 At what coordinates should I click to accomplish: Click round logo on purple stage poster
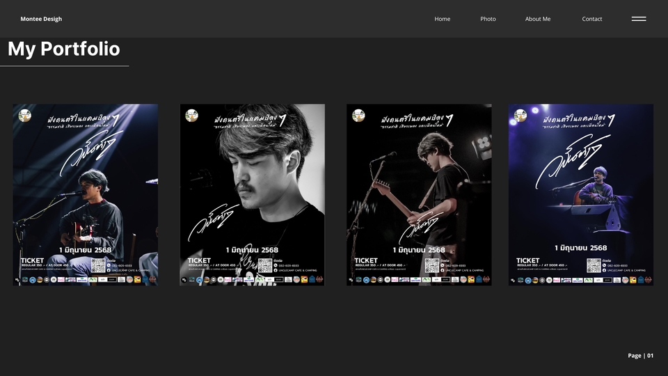520,116
